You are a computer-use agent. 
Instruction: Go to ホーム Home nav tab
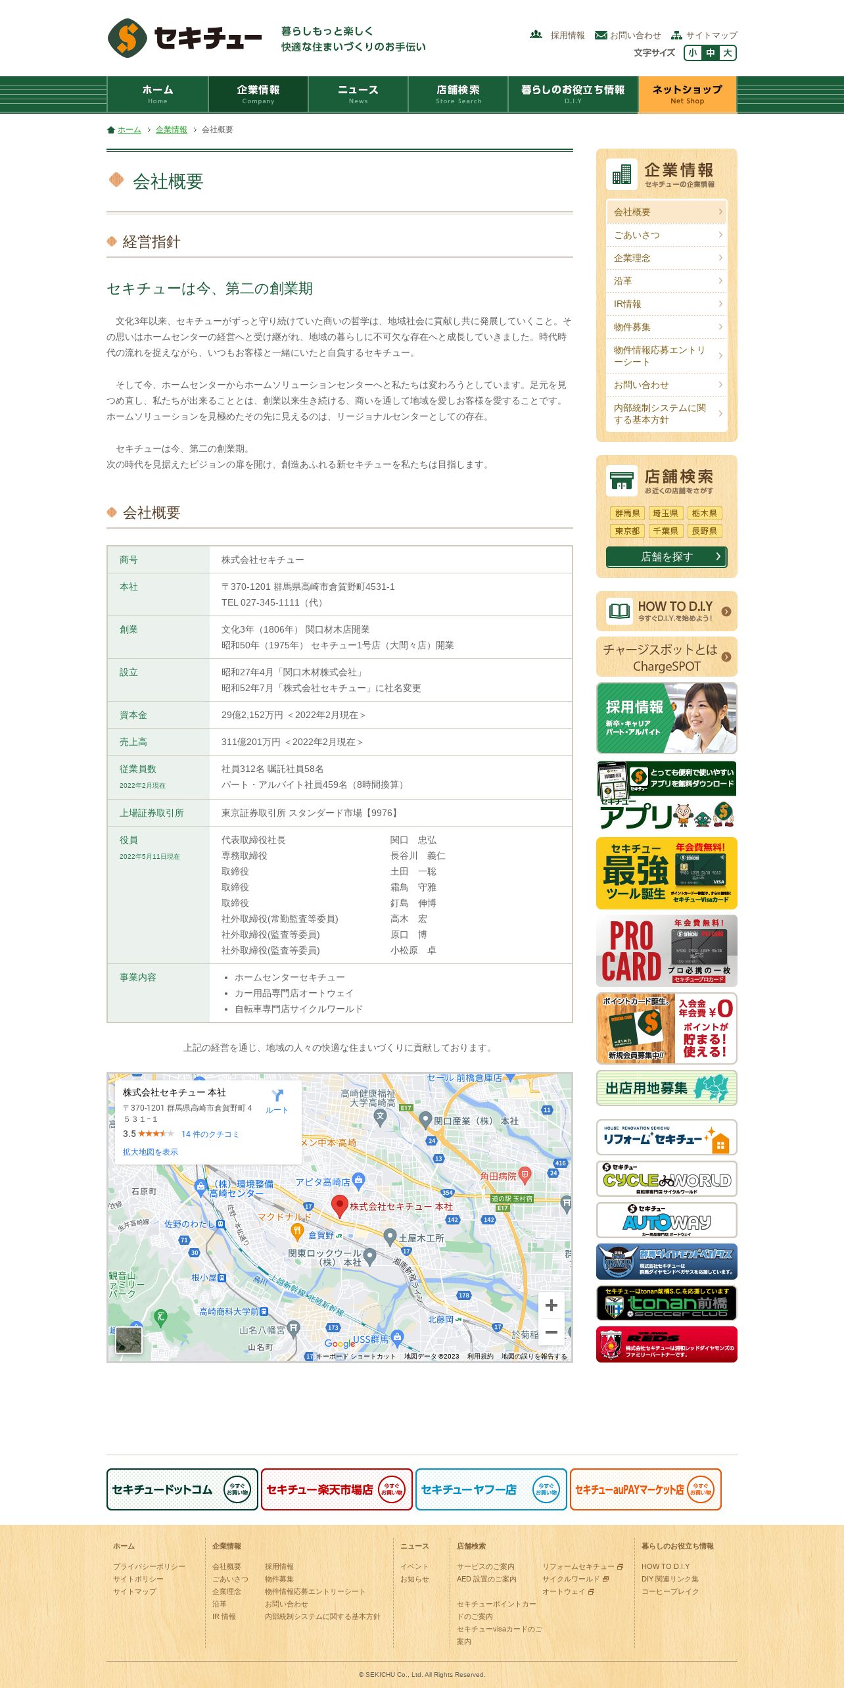tap(158, 94)
